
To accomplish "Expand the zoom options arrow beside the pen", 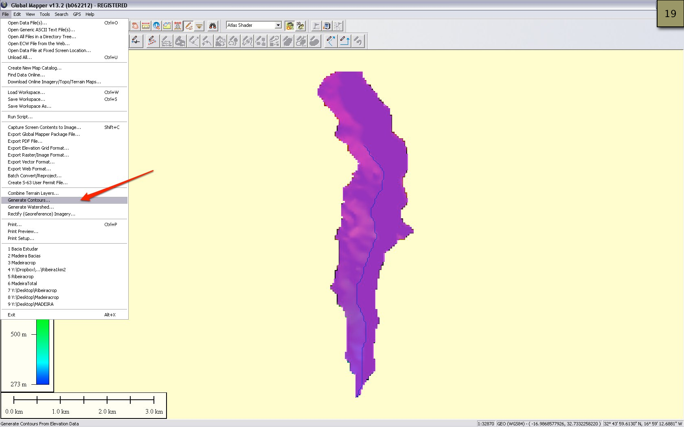I will coord(199,25).
